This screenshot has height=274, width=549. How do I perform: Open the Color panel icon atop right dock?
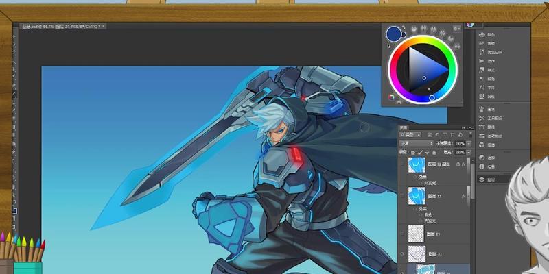tap(482, 35)
